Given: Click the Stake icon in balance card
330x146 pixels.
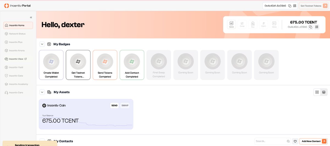Looking at the screenshot, I should click(x=274, y=24).
